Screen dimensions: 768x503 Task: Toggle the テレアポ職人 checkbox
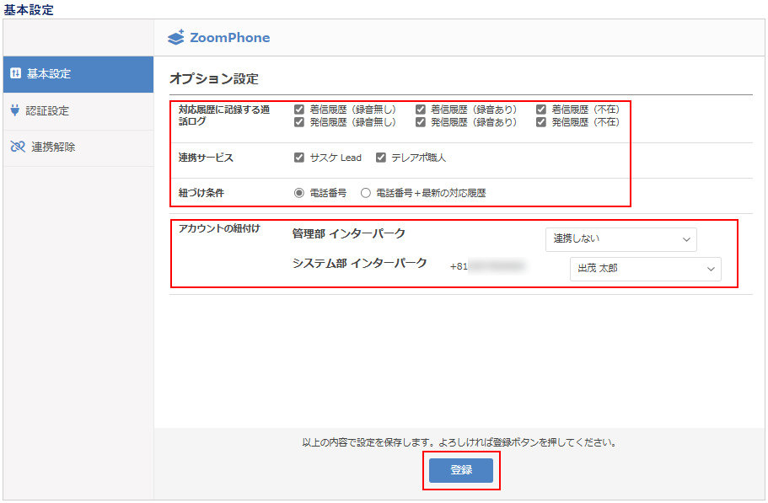(x=380, y=157)
